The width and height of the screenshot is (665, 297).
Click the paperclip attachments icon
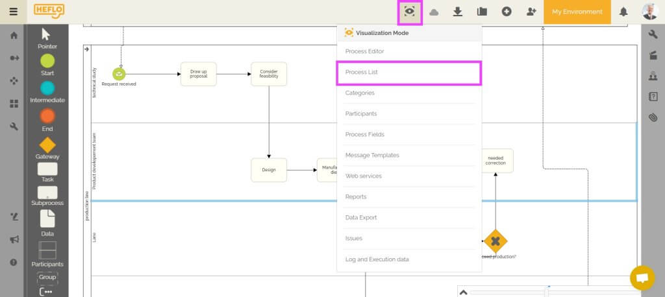(653, 117)
